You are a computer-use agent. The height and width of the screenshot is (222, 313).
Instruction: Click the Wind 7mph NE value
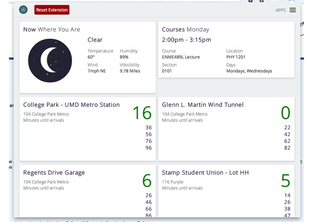click(97, 71)
